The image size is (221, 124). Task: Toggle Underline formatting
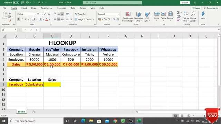click(26, 19)
